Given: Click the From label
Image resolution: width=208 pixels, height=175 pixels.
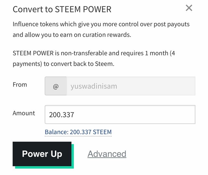Looking at the screenshot, I should [20, 85].
